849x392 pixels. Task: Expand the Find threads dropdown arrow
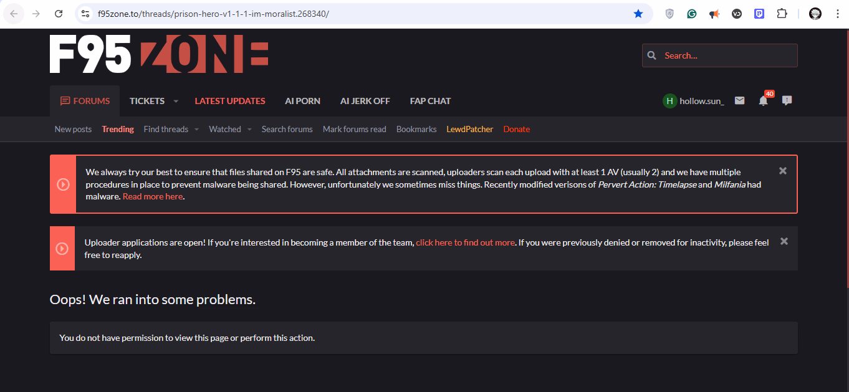(196, 130)
